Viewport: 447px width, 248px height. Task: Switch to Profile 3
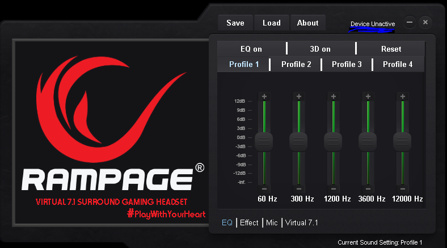click(x=347, y=64)
